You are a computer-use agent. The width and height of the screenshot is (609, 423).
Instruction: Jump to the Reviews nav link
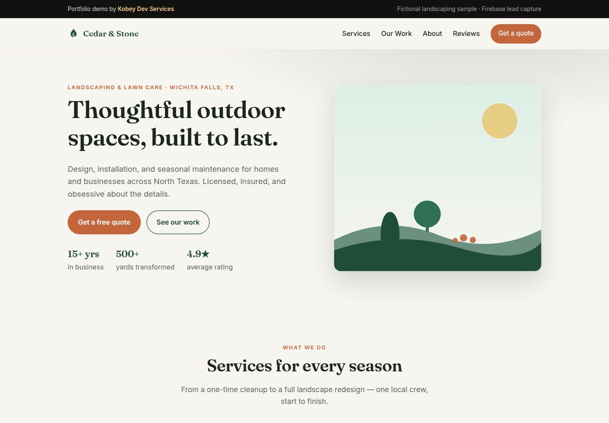(x=466, y=33)
